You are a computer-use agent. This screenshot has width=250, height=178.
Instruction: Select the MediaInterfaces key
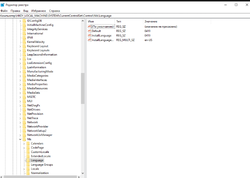[37, 80]
